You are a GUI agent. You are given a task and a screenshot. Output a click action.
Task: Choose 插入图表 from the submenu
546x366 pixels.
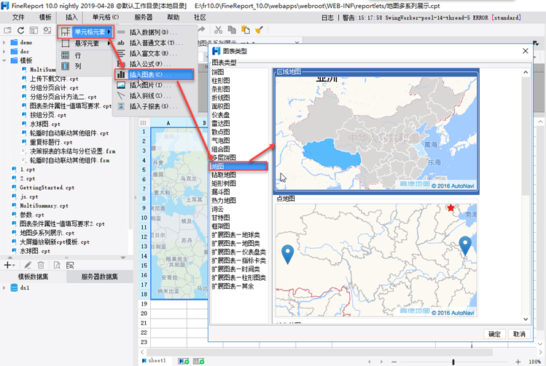coord(154,75)
